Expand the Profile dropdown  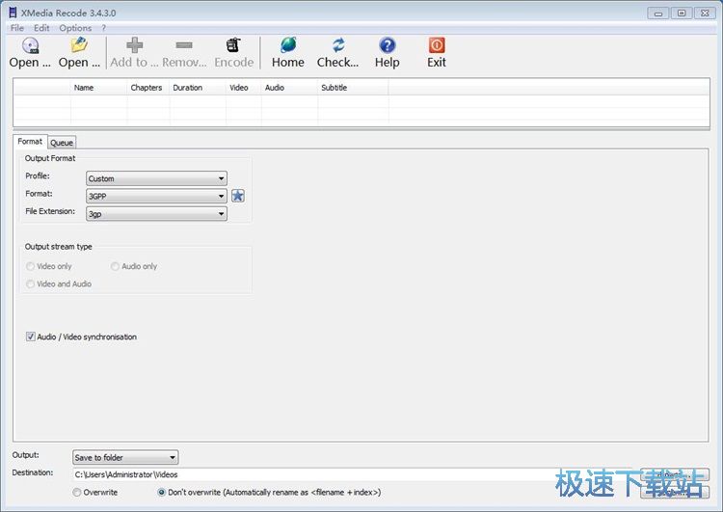(156, 178)
